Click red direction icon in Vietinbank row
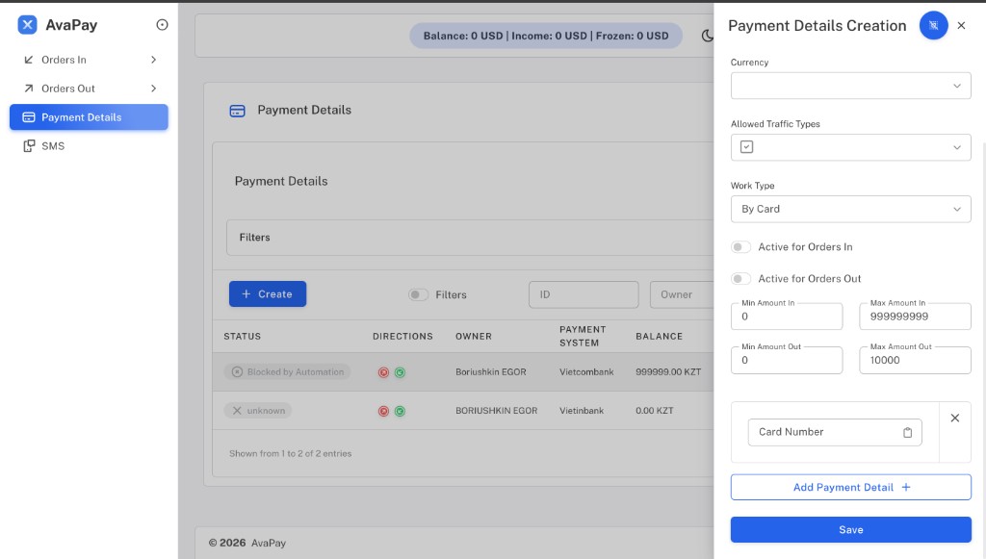This screenshot has width=986, height=559. 383,412
